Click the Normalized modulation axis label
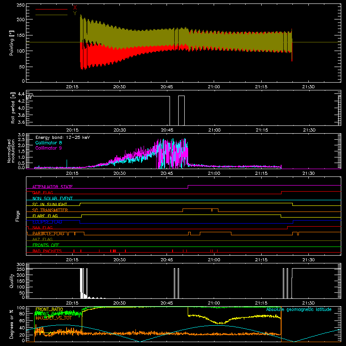 point(11,151)
